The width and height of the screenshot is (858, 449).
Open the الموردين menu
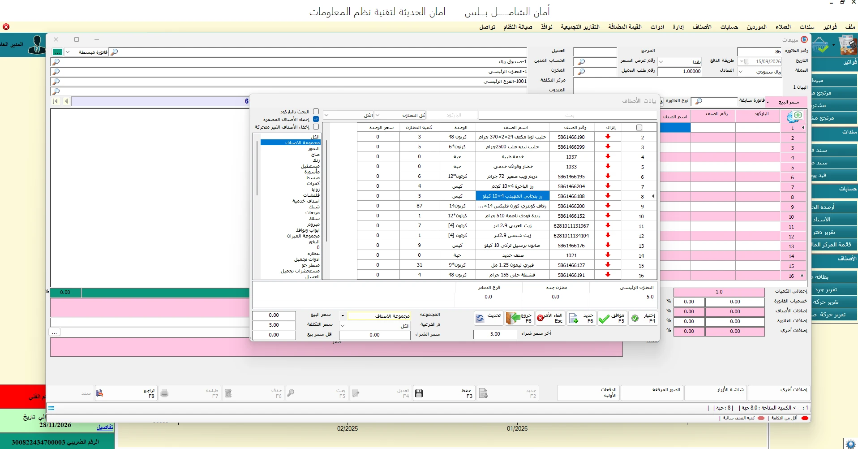pyautogui.click(x=757, y=27)
